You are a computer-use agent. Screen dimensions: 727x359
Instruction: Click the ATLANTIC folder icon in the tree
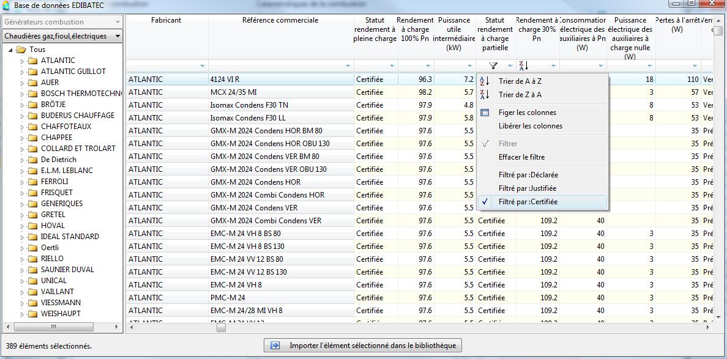32,60
